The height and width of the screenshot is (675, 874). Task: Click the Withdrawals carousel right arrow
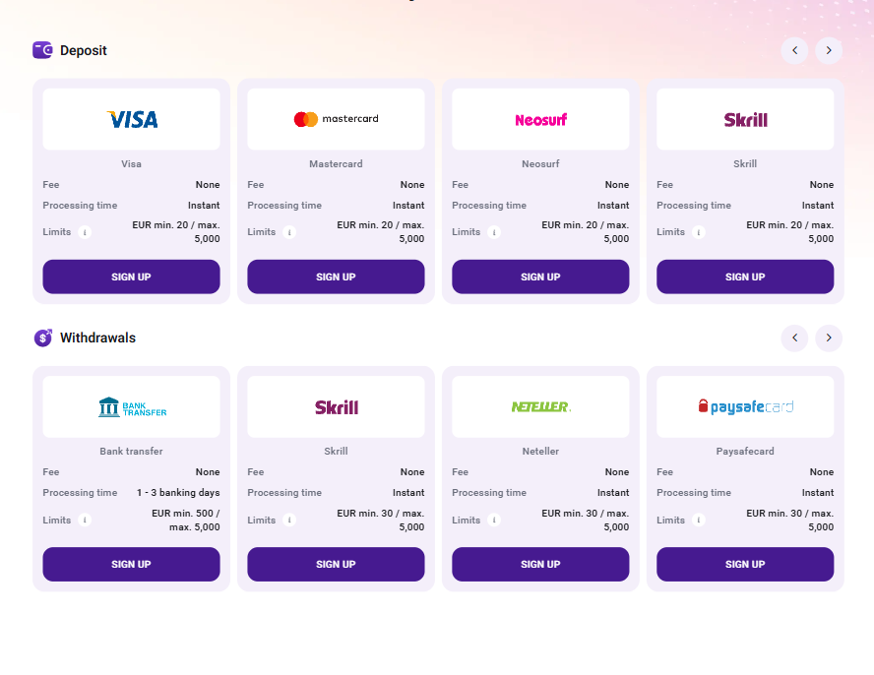[x=829, y=337]
